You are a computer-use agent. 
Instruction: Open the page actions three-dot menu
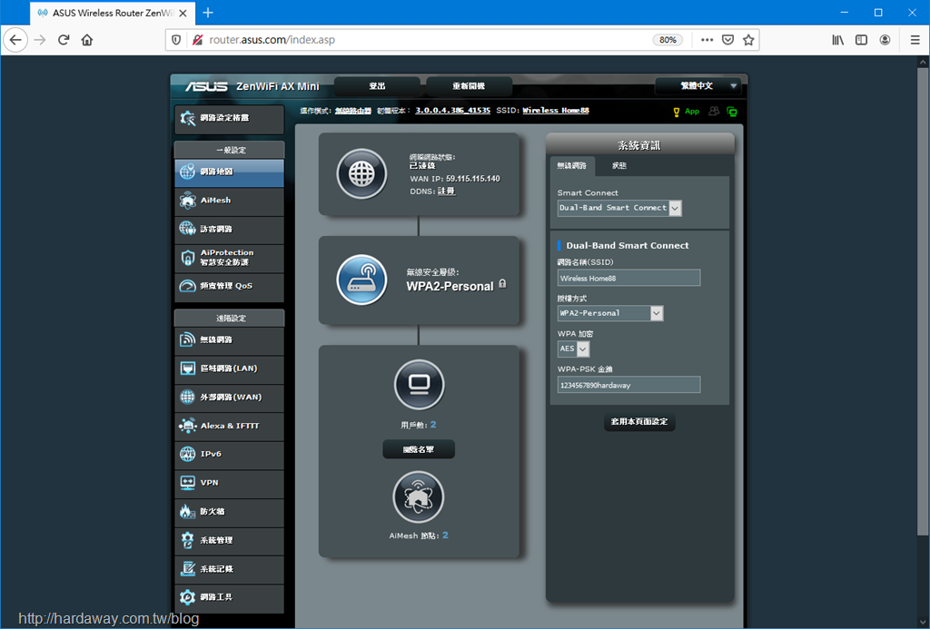[x=707, y=40]
